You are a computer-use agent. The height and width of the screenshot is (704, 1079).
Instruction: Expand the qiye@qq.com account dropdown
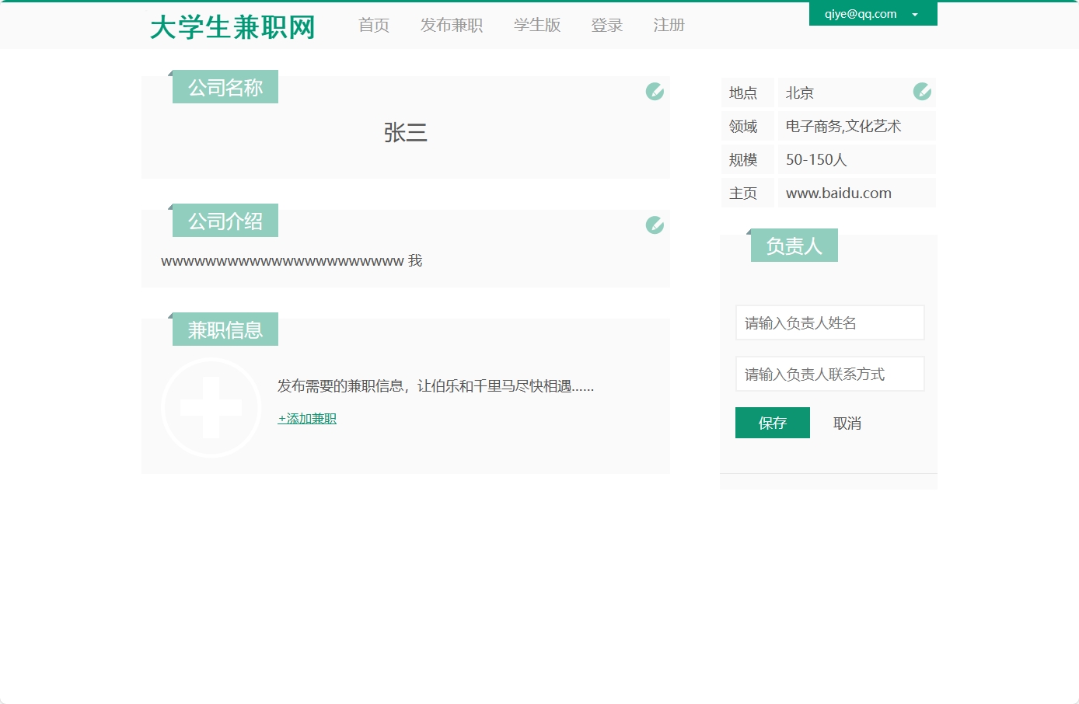[x=915, y=13]
